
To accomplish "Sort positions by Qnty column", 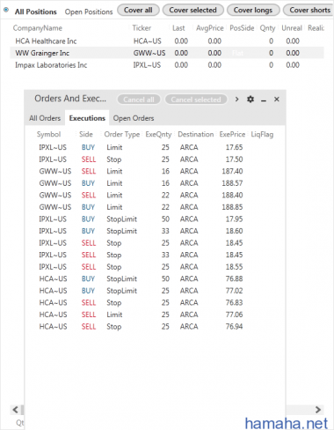I will point(267,28).
